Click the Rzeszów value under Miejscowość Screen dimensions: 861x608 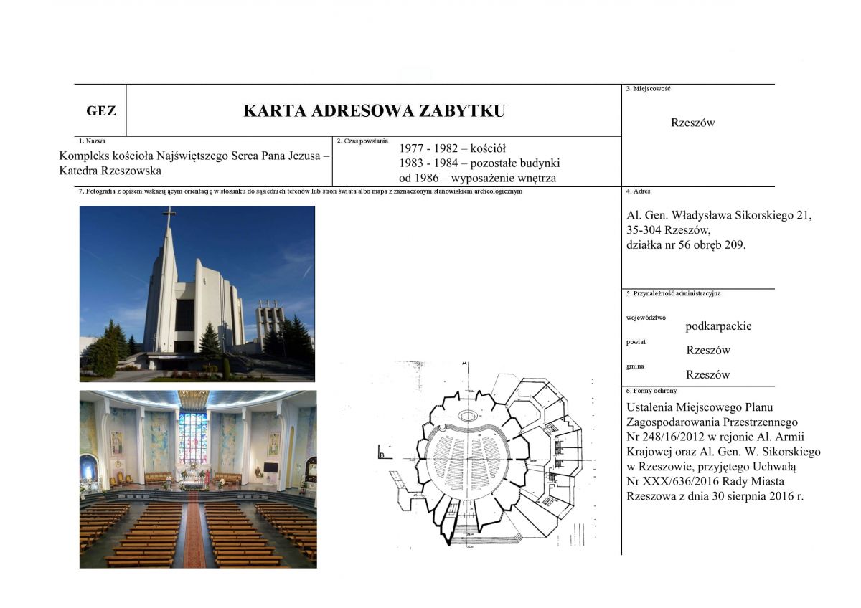click(x=692, y=123)
